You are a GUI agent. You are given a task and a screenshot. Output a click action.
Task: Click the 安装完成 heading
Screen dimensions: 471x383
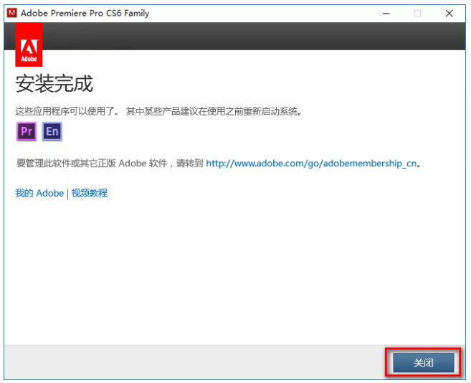[54, 84]
